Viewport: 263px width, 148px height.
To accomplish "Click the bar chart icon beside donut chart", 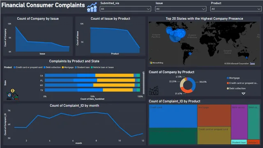I will 154,90.
